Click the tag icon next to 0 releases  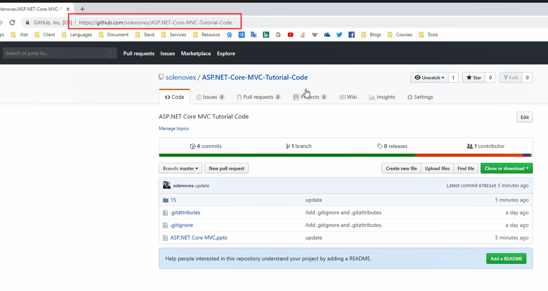tap(380, 146)
